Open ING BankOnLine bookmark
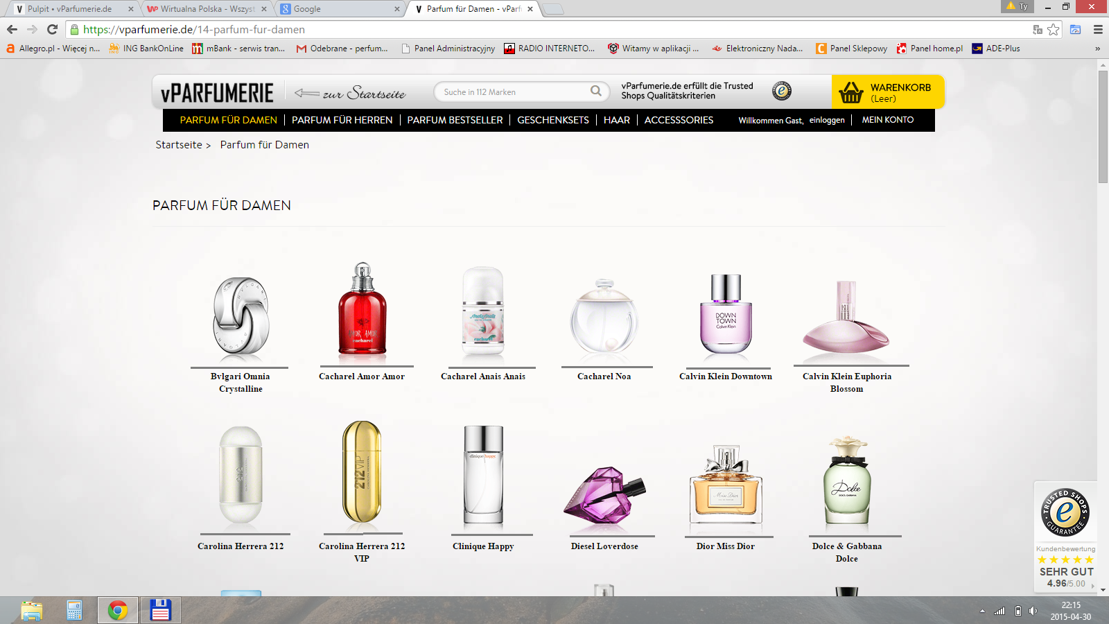The image size is (1109, 624). [x=146, y=49]
